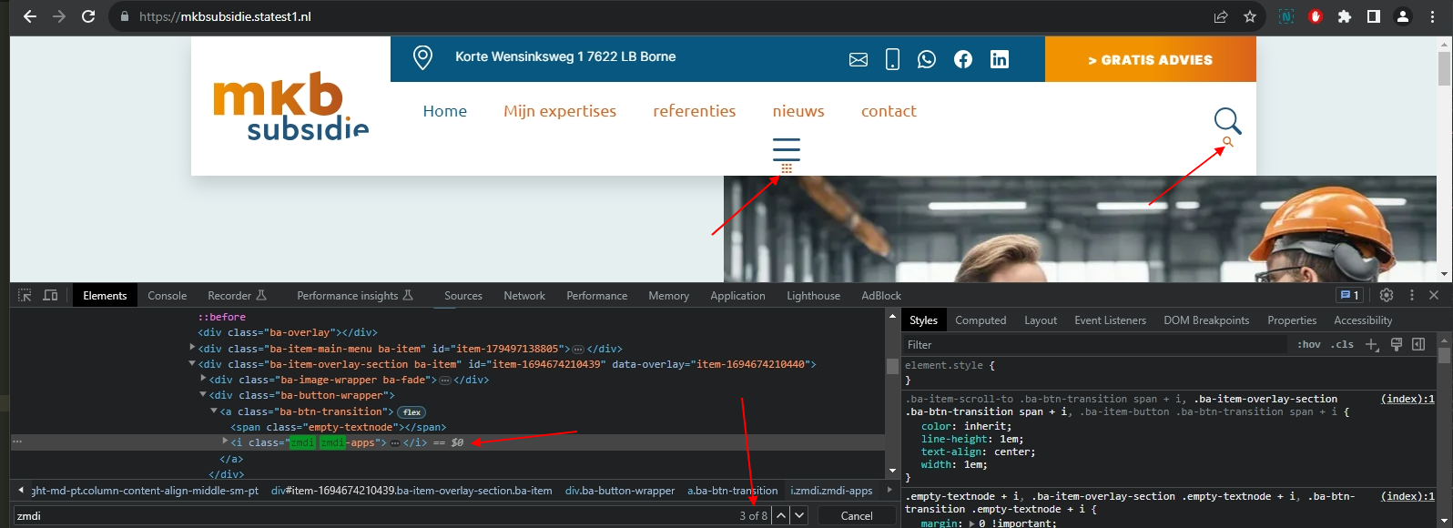Switch to the Network tab
This screenshot has height=528, width=1453.
(x=524, y=296)
